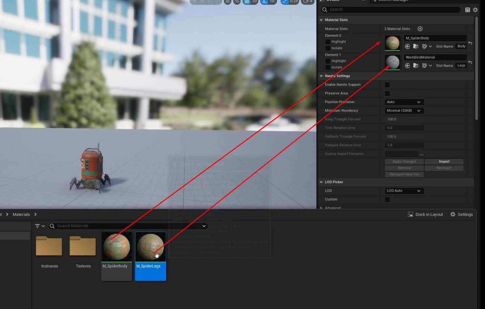Click Fallback Relative Error value field

[404, 145]
